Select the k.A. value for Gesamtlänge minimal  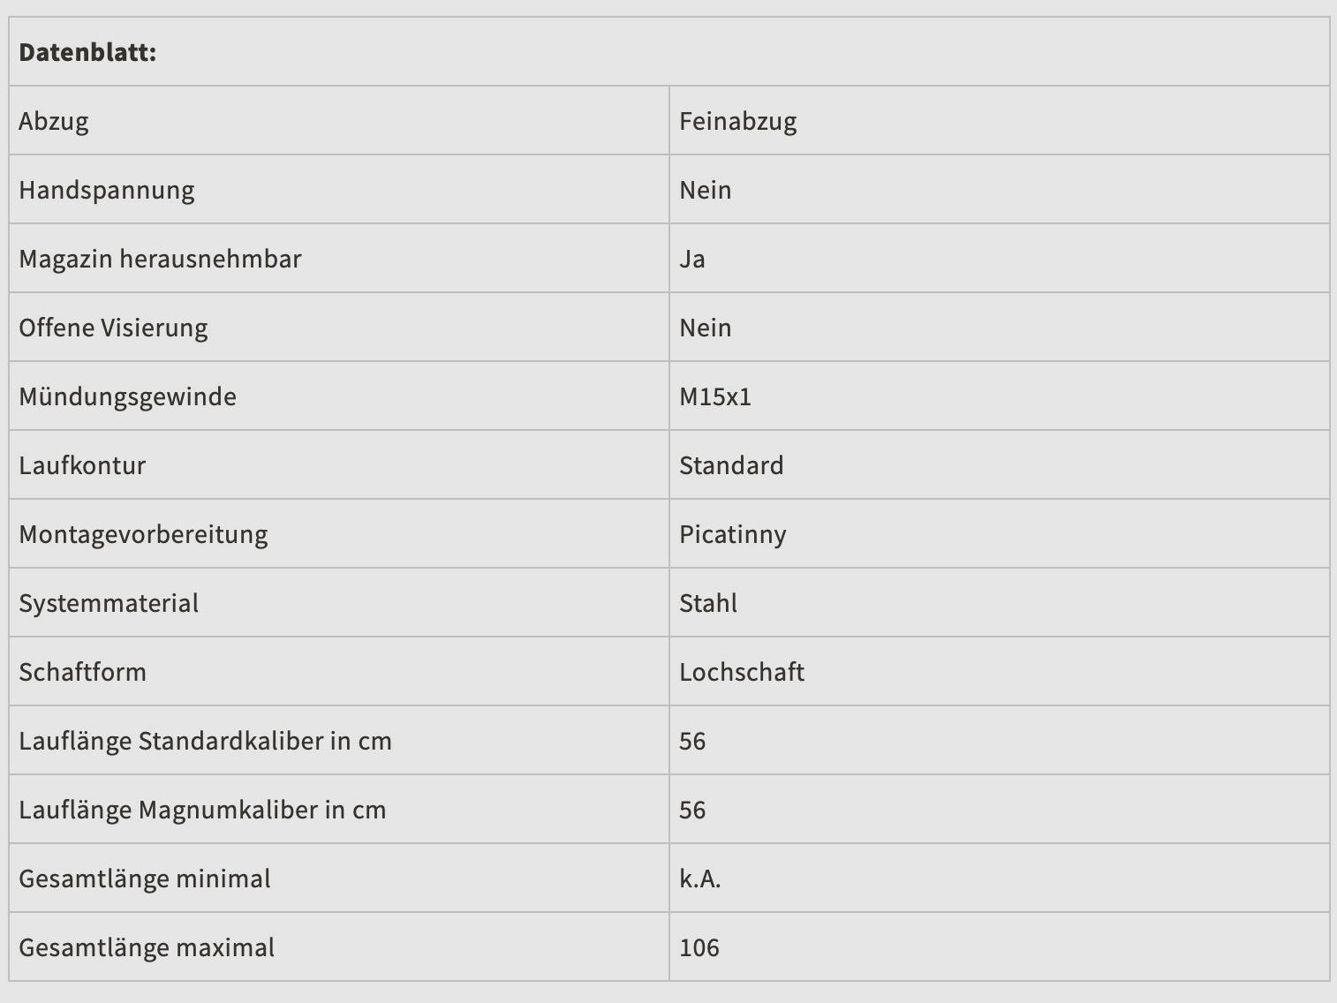point(700,879)
